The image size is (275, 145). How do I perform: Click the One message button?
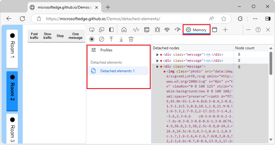coord(76,36)
